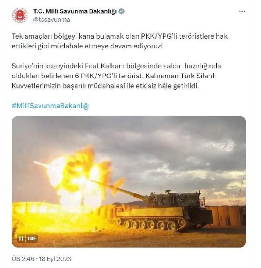
Task: Click the blue verified badge next to name
Action: coord(122,11)
